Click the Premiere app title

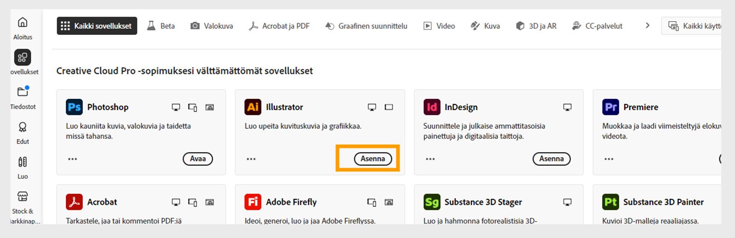pyautogui.click(x=641, y=107)
